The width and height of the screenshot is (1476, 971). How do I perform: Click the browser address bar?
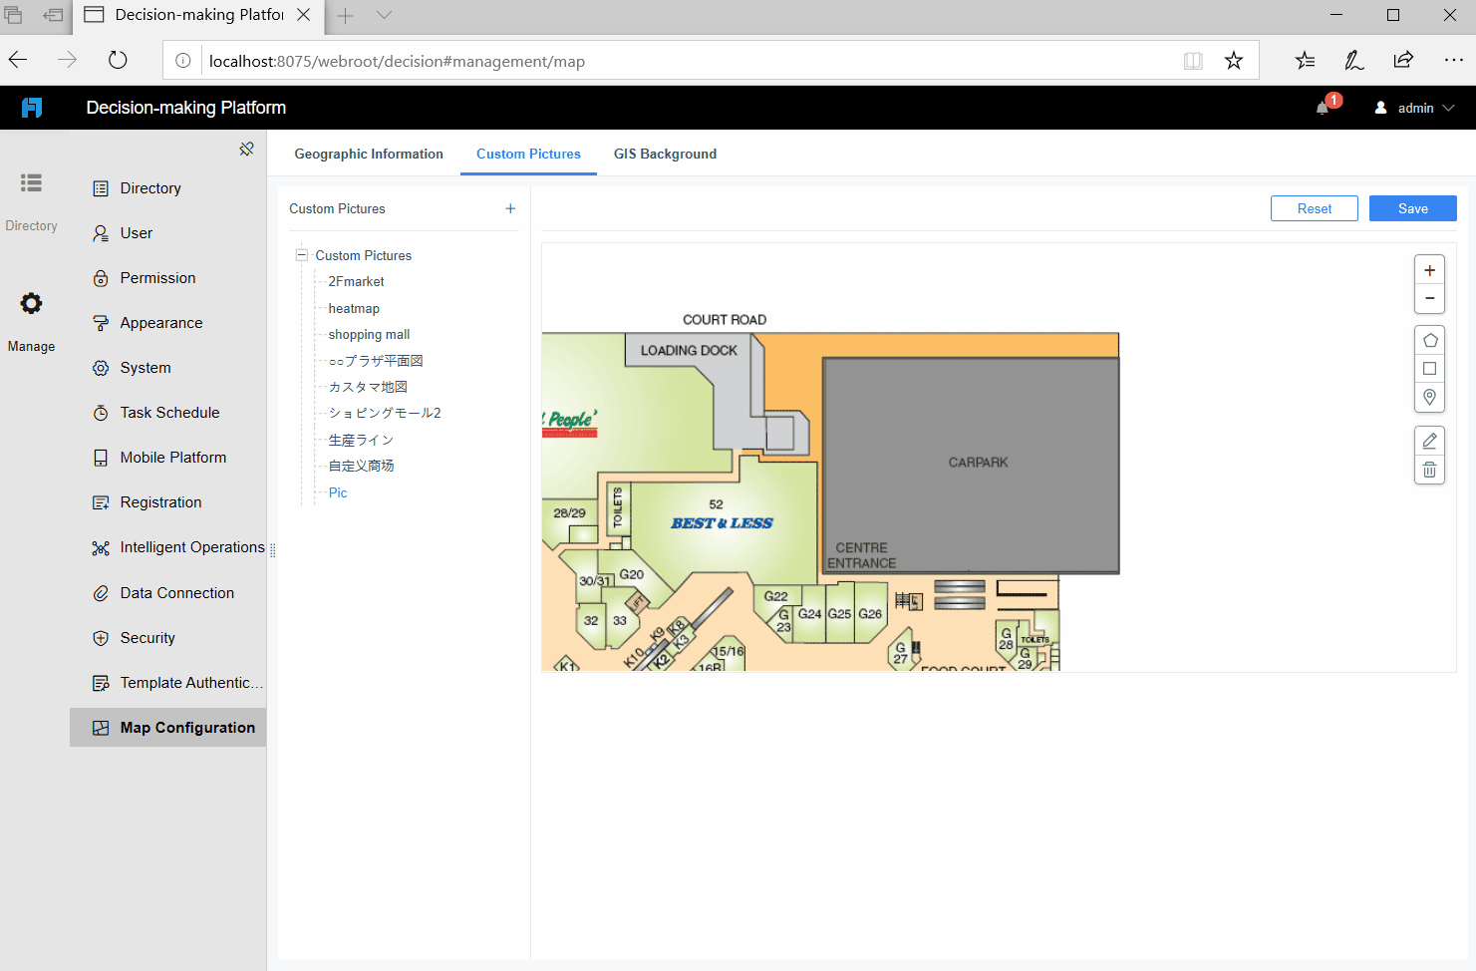698,61
